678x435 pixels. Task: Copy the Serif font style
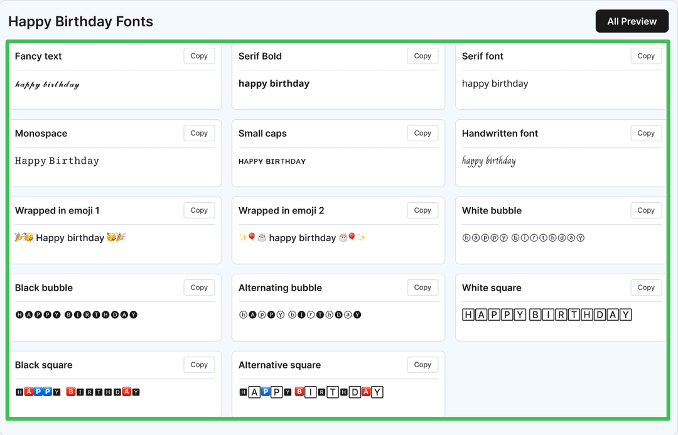point(646,56)
